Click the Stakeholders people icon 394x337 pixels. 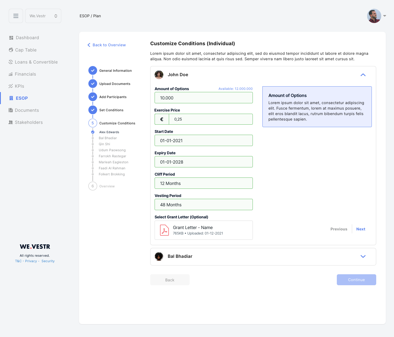pyautogui.click(x=11, y=122)
